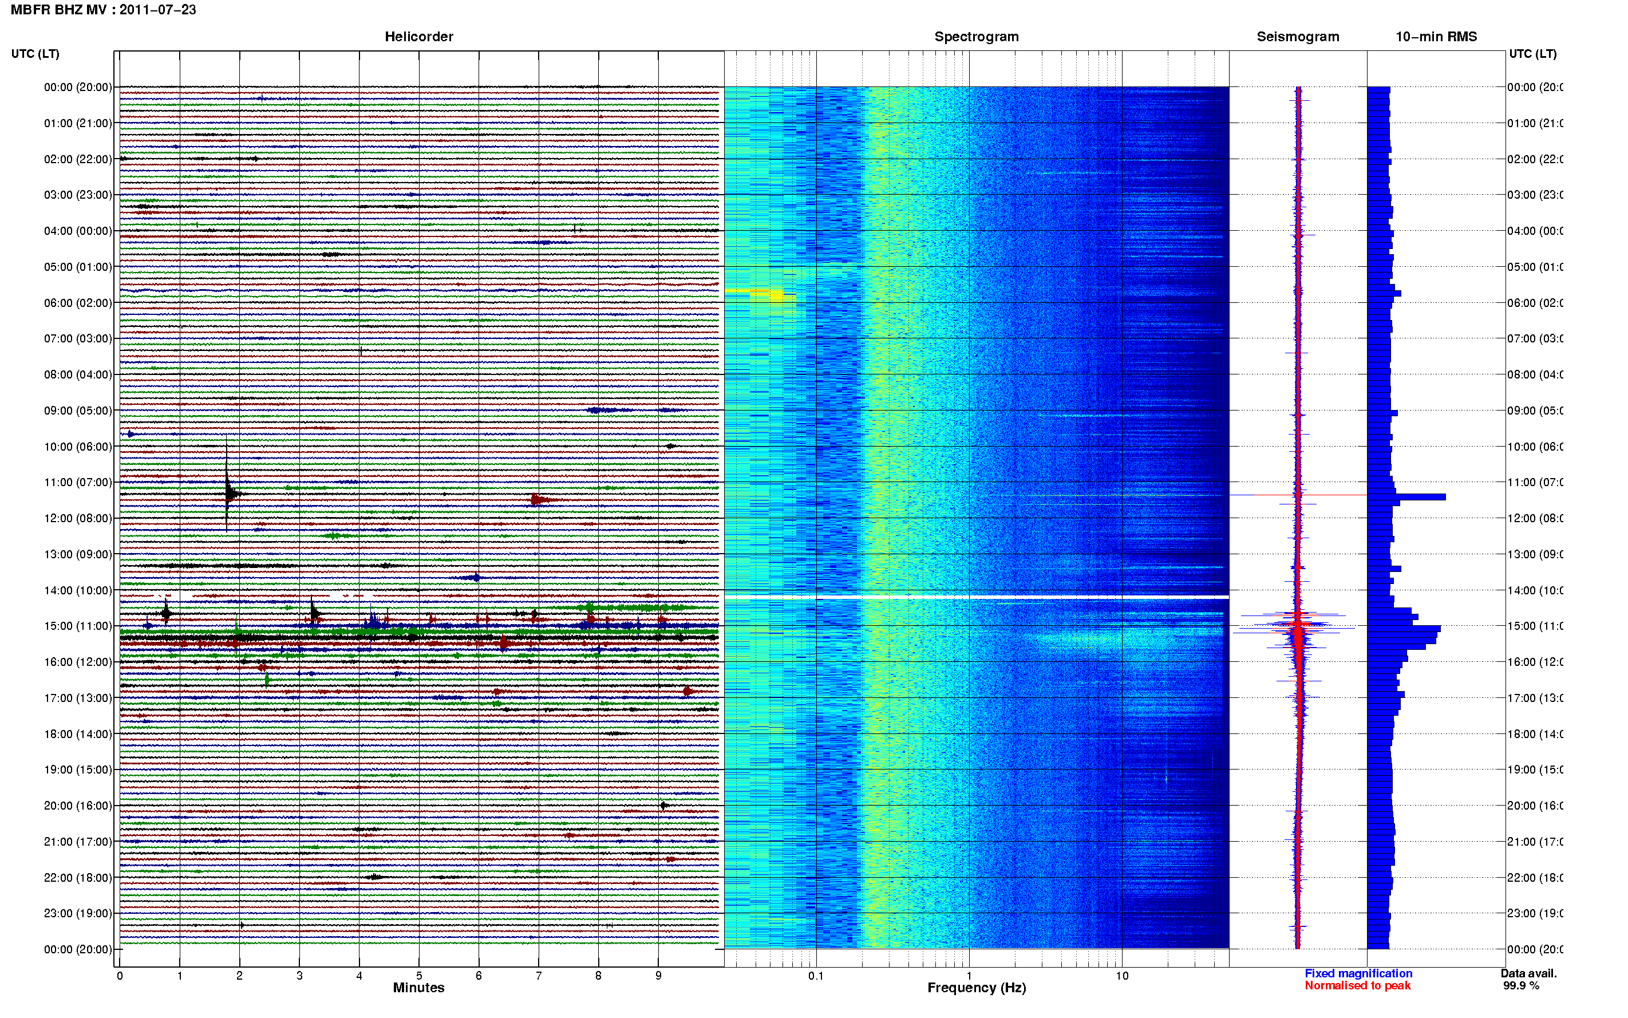Click the '99.9 %' availability value
Image resolution: width=1628 pixels, height=1018 pixels.
point(1521,986)
